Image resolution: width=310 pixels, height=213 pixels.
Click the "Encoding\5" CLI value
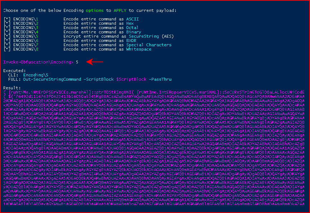pos(36,75)
